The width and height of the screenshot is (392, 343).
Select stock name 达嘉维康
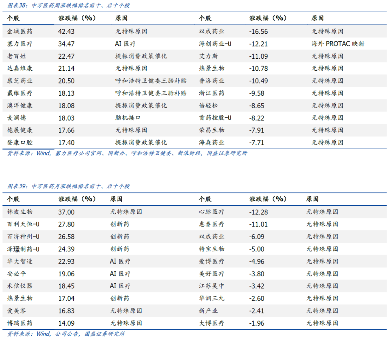click(x=20, y=68)
